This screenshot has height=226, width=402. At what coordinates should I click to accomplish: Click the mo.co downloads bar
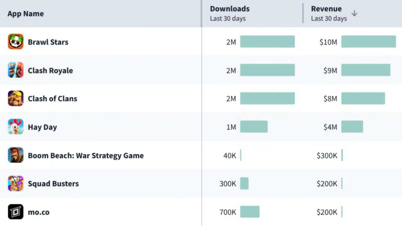click(250, 212)
